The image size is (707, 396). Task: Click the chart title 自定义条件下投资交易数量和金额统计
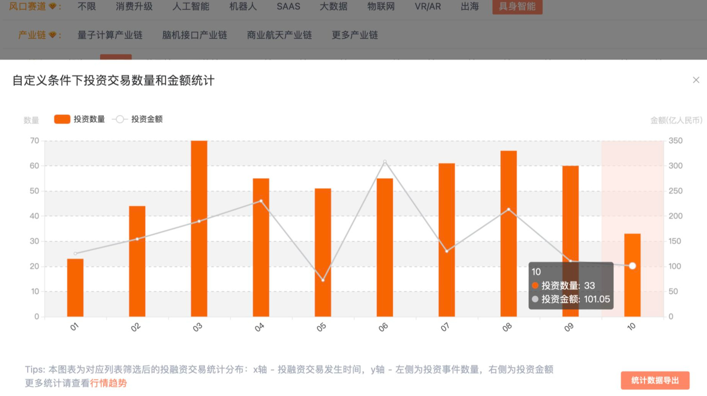(x=113, y=81)
